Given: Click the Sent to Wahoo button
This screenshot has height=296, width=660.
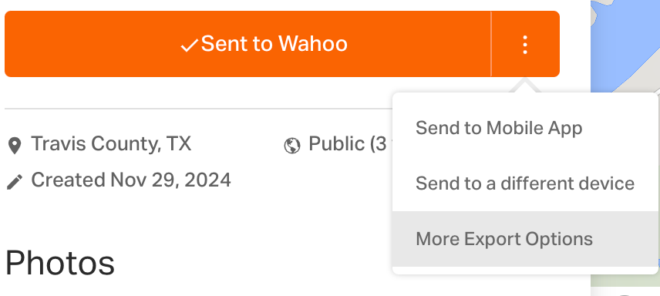Looking at the screenshot, I should (x=247, y=44).
